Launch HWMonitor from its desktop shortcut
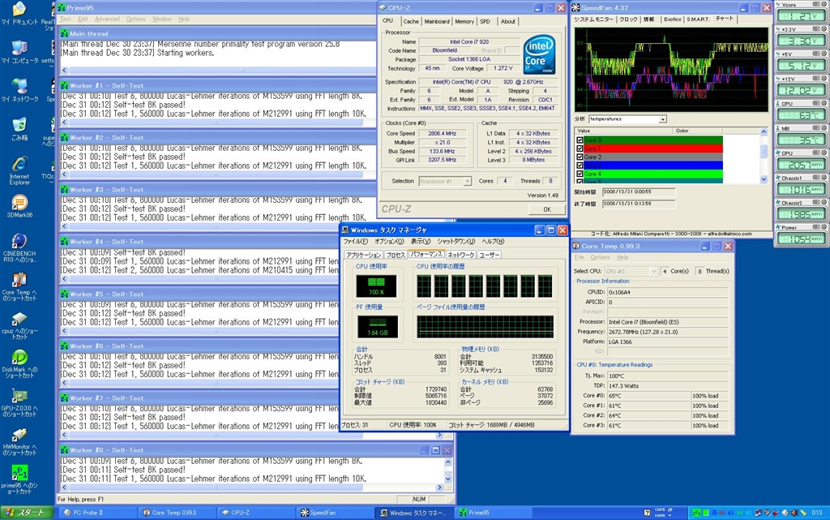The image size is (830, 520). 19,436
